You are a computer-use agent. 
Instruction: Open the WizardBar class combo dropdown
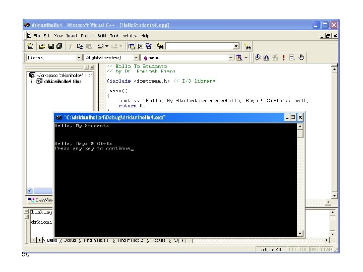[79, 57]
